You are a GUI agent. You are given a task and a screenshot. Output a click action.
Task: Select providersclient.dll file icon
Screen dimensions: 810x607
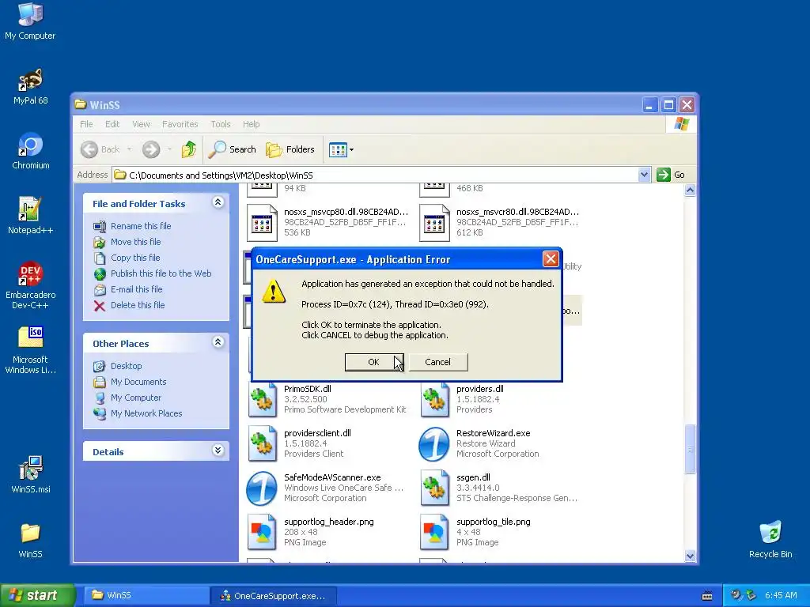coord(262,443)
